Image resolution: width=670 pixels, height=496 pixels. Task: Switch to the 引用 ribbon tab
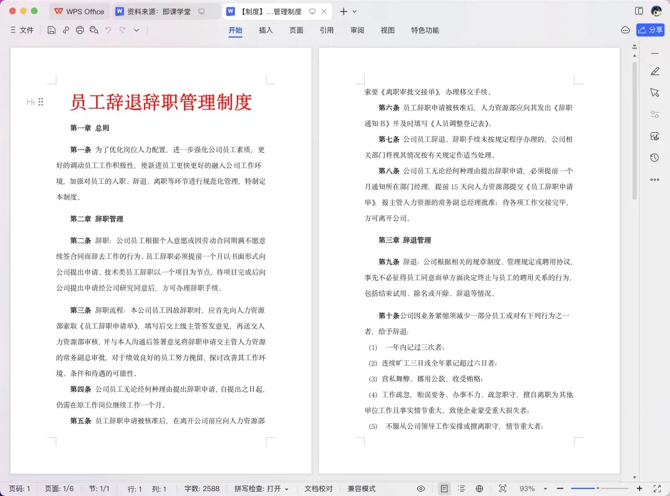click(x=326, y=30)
